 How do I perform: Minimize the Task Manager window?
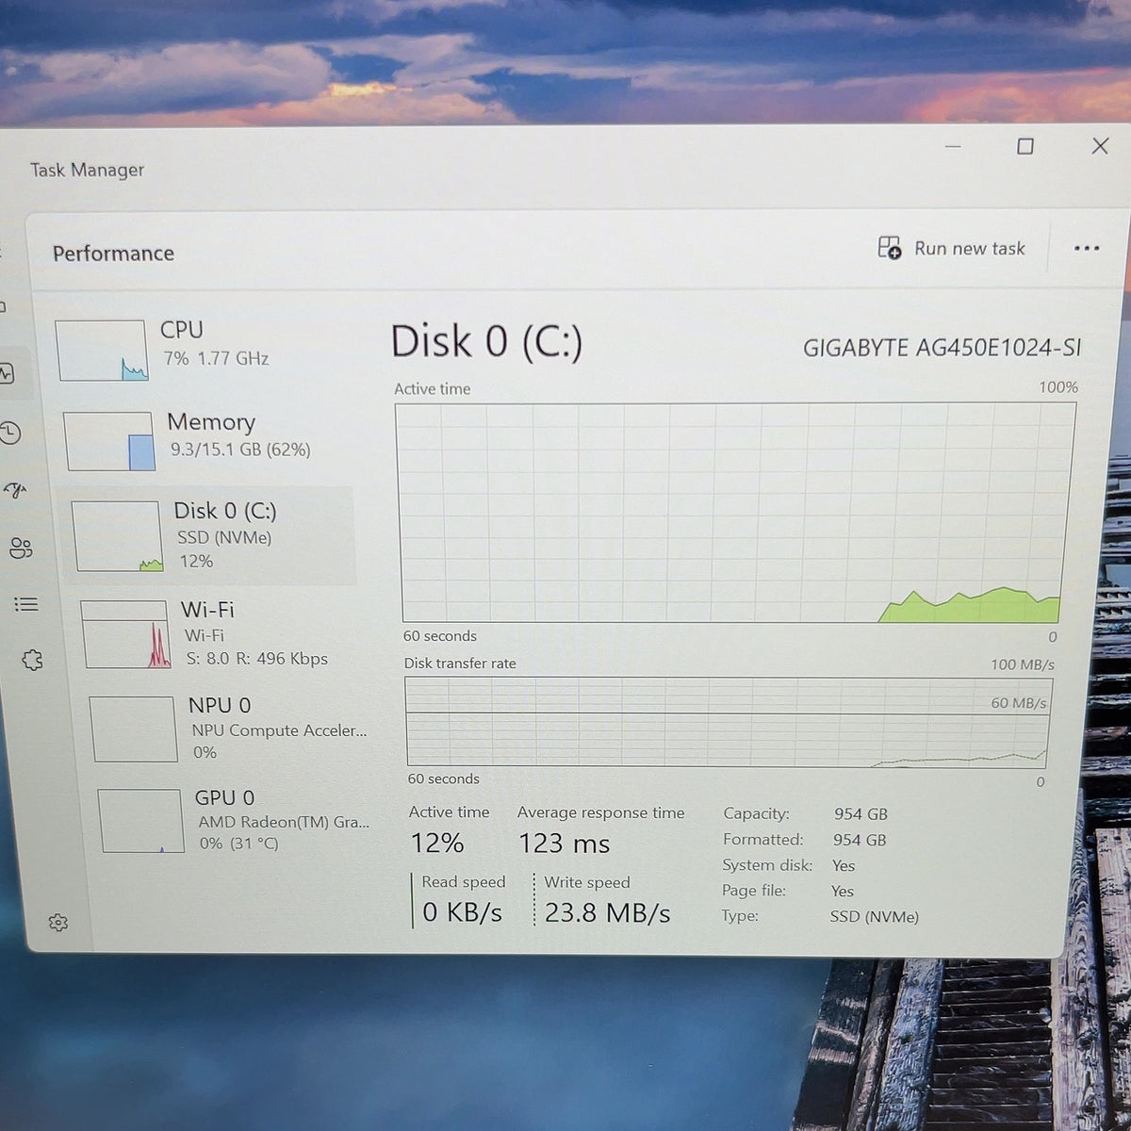click(953, 146)
